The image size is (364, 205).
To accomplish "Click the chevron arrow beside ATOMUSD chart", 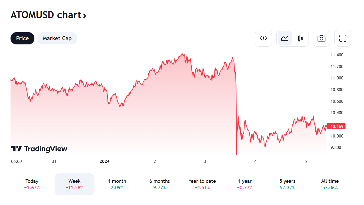I will click(x=84, y=15).
